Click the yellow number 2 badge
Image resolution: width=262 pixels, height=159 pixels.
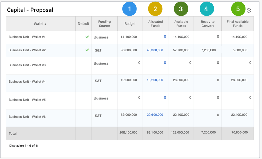[155, 9]
